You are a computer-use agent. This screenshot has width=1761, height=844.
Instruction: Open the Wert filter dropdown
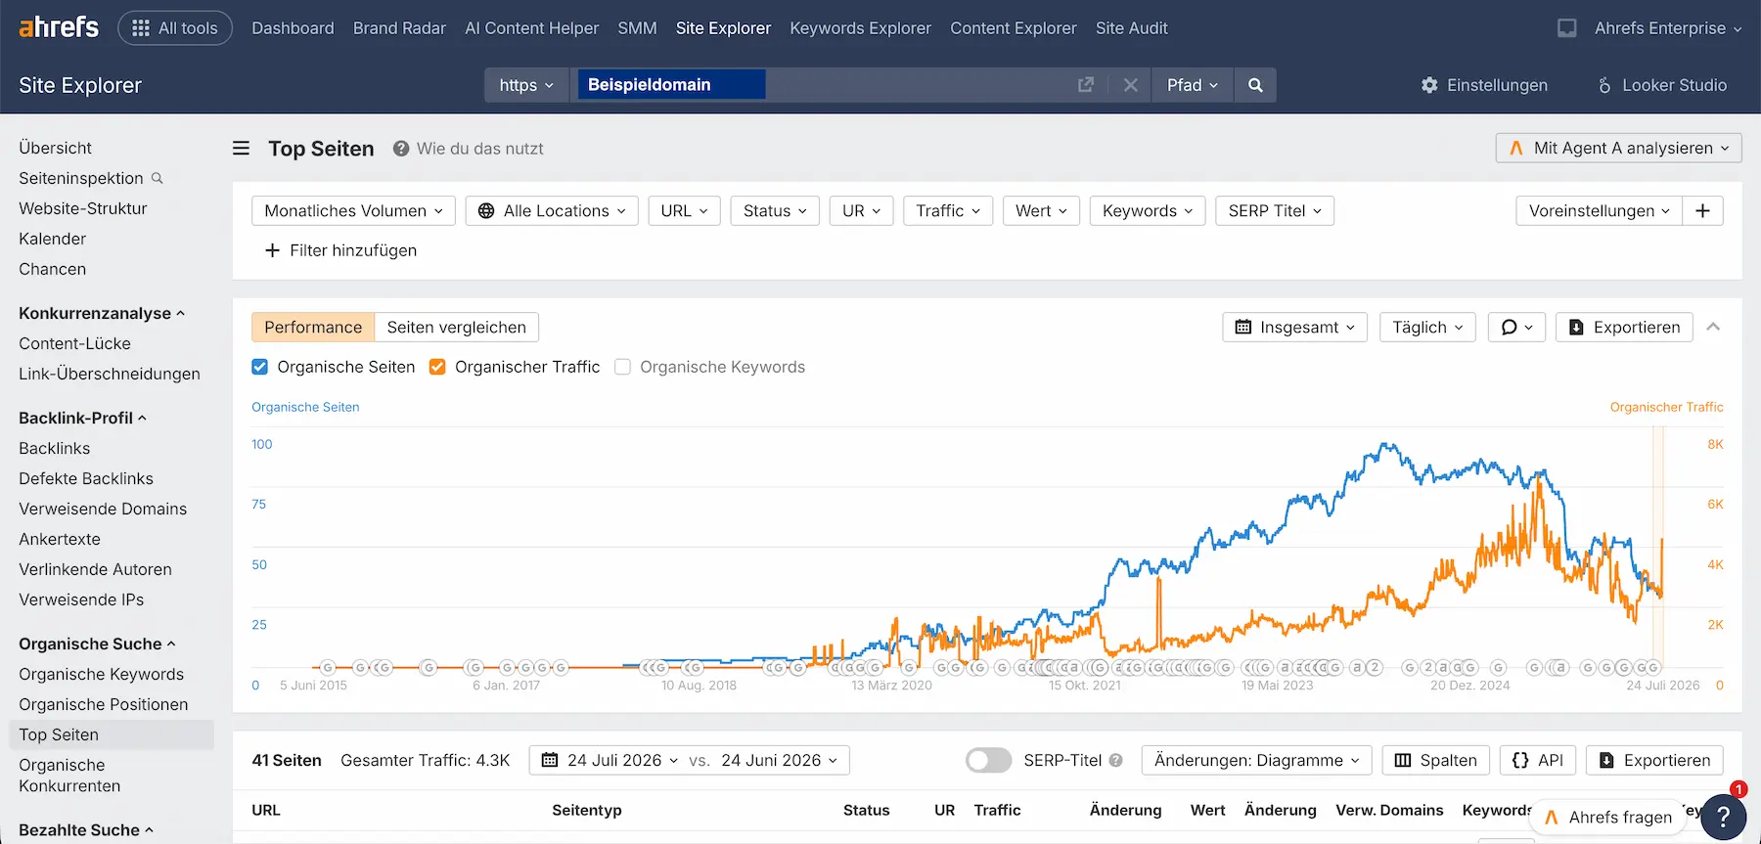tap(1041, 211)
